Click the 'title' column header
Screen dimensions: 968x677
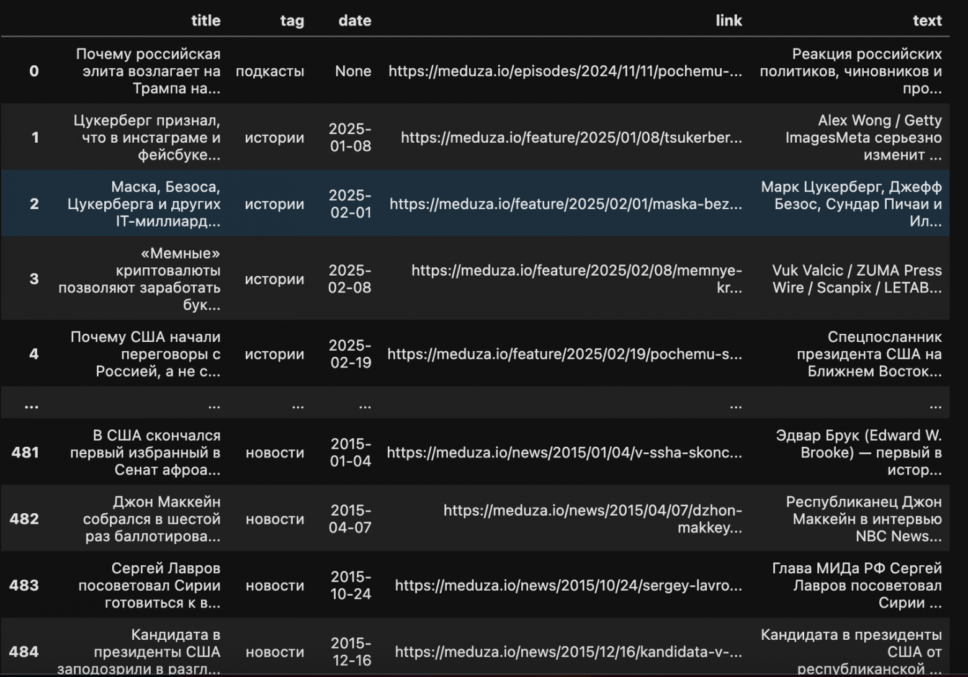pyautogui.click(x=205, y=20)
